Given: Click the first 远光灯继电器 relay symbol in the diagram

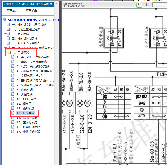Looking at the screenshot, I should (x=114, y=38).
